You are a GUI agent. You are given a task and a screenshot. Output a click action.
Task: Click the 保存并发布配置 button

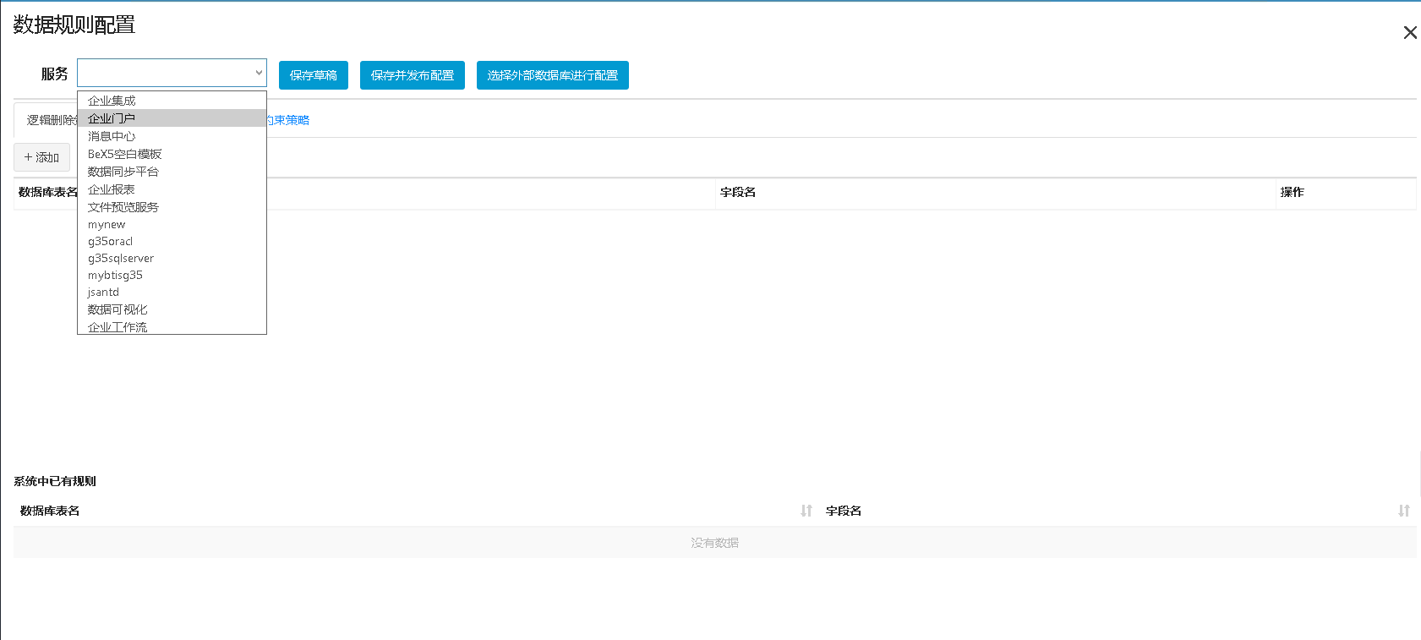pyautogui.click(x=412, y=75)
